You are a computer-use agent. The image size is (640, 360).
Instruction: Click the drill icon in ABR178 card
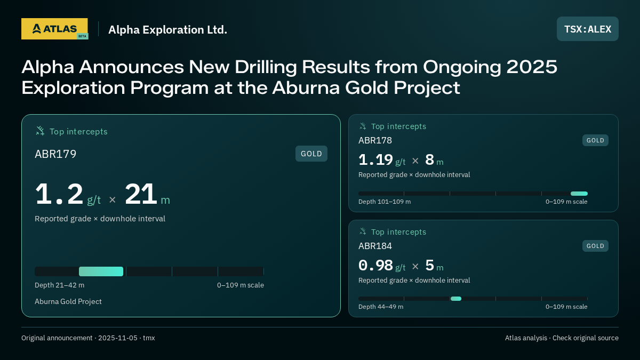click(363, 126)
